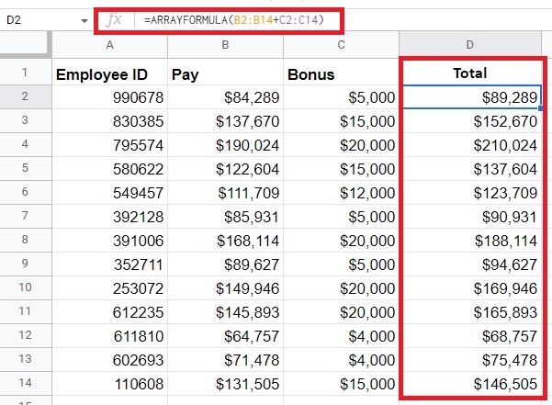This screenshot has width=552, height=405.
Task: Select cell with Employee ID 795574
Action: pos(110,144)
